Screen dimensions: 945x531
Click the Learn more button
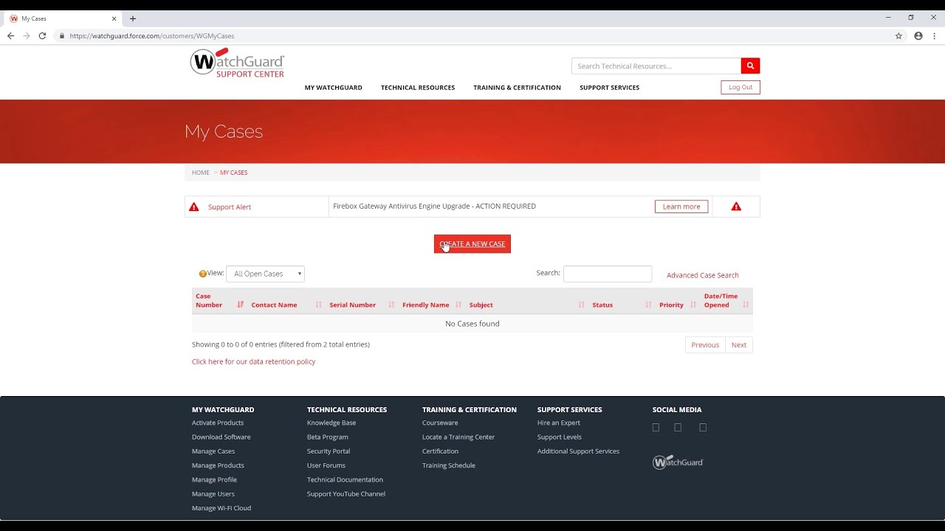681,206
